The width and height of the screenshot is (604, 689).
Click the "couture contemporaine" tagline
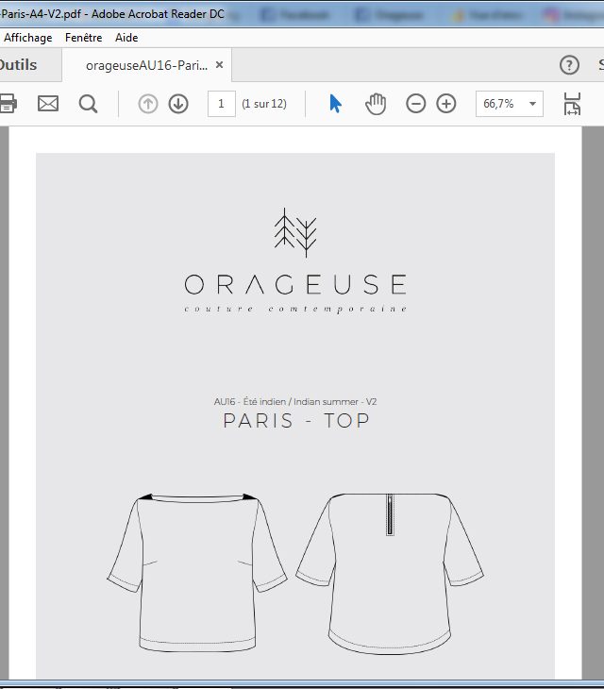tap(295, 309)
